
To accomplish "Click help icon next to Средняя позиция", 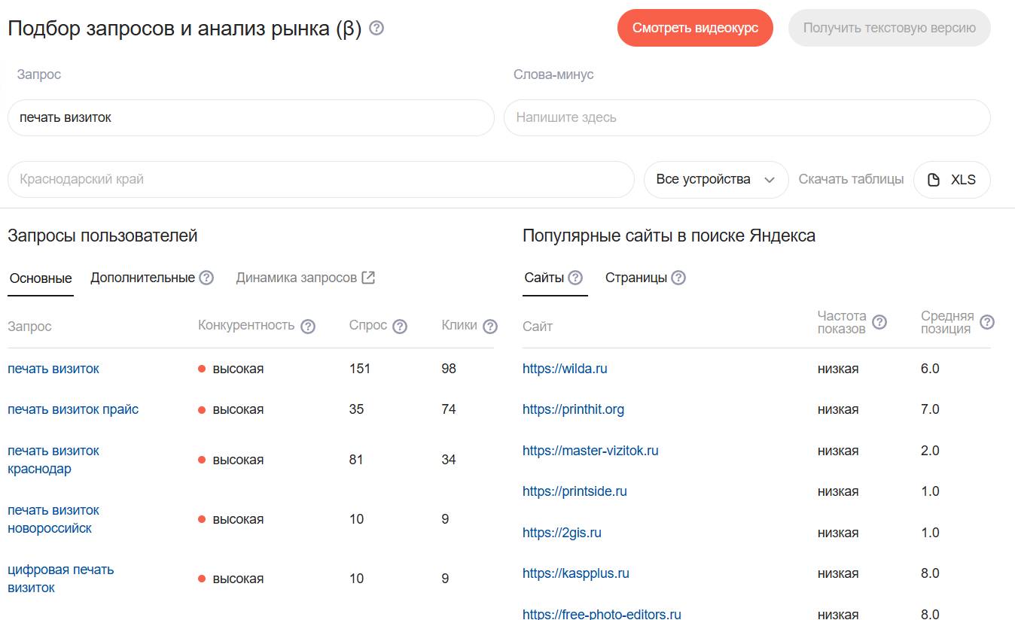I will coord(987,322).
